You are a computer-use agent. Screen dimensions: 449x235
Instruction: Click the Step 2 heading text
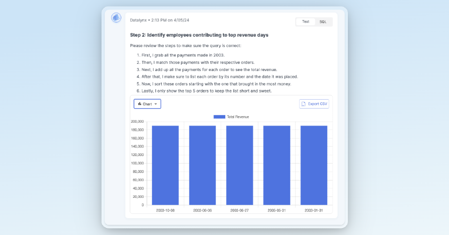coord(199,35)
